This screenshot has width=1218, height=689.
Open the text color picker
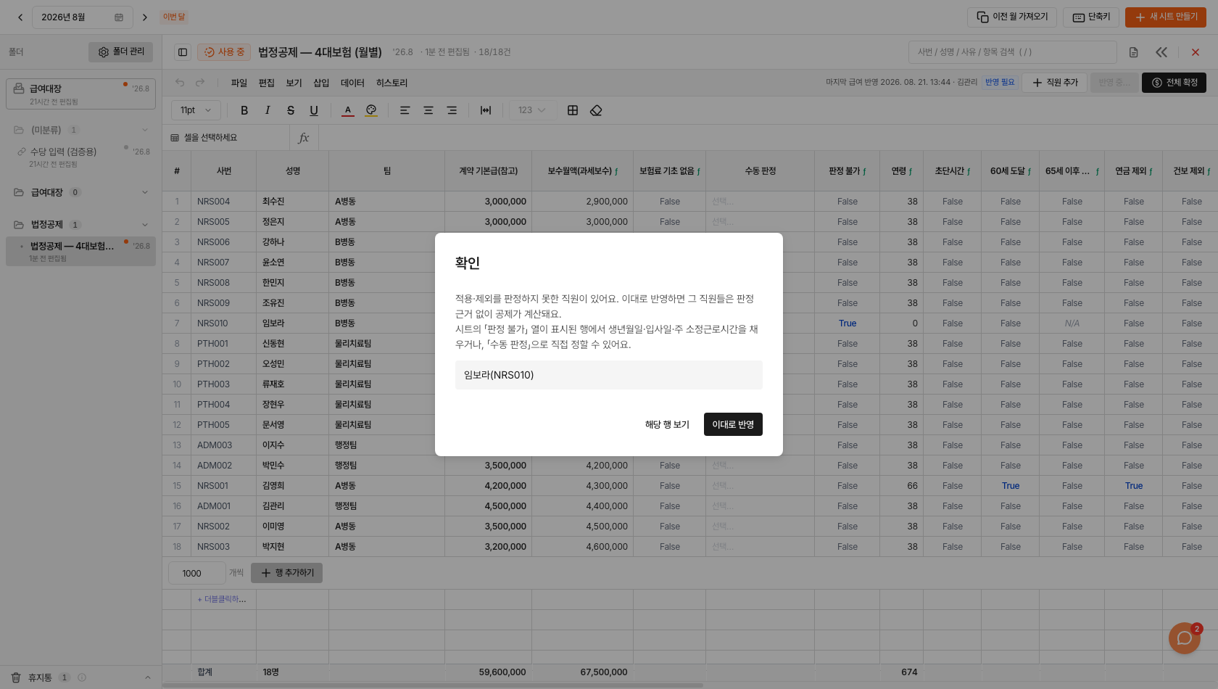click(x=348, y=110)
